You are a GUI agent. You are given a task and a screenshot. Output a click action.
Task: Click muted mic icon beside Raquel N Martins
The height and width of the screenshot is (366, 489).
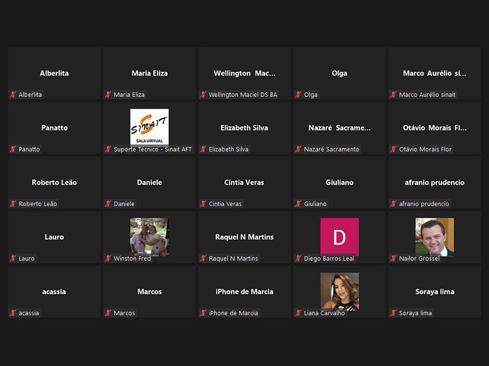[204, 258]
